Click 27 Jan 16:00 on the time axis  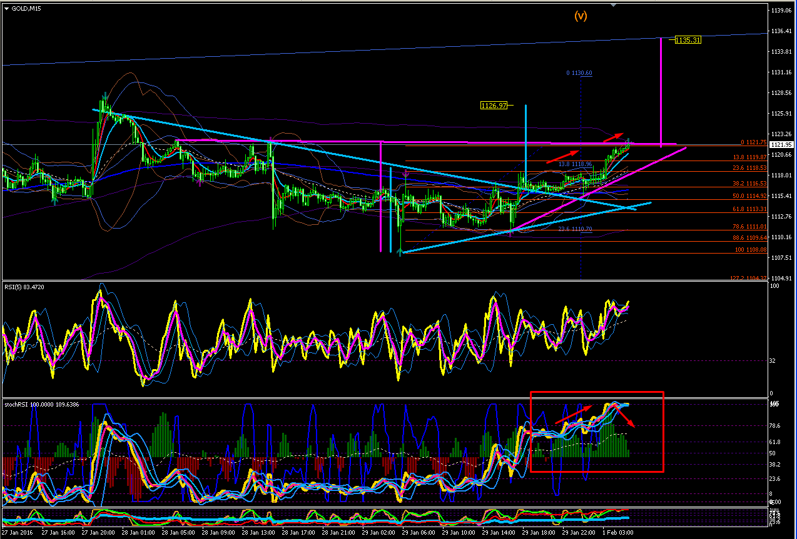[x=58, y=533]
